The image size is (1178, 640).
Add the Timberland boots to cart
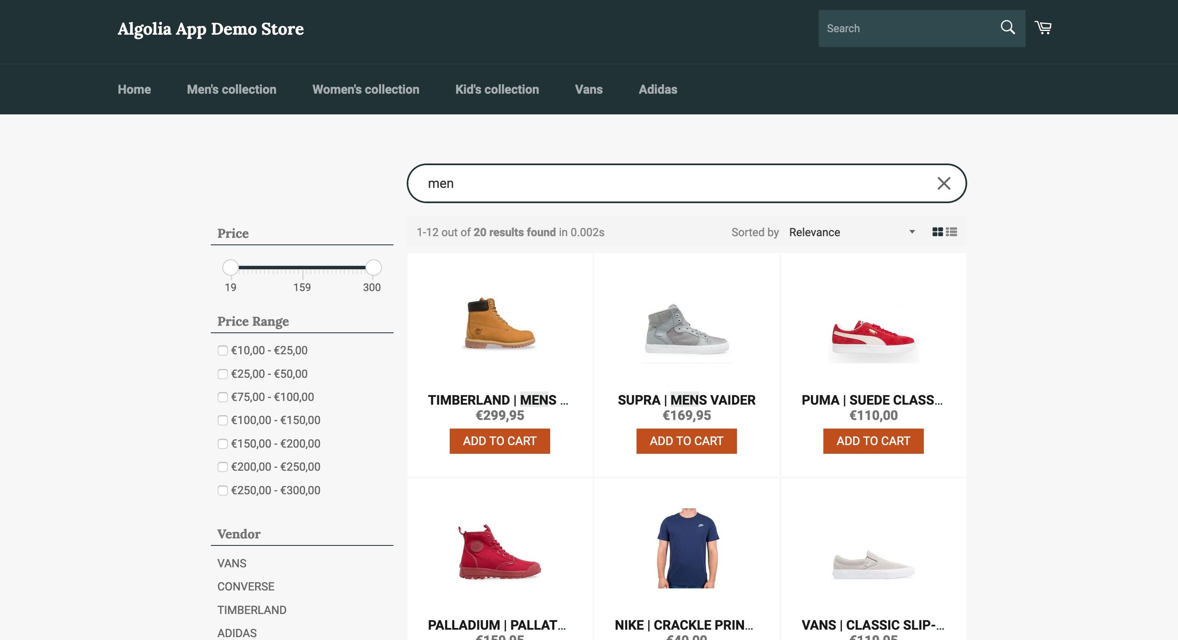499,441
